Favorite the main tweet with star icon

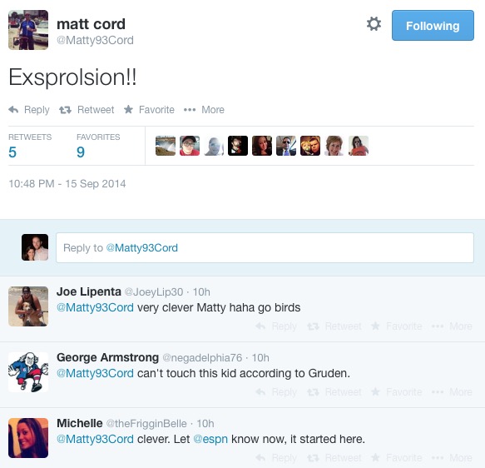click(x=128, y=109)
